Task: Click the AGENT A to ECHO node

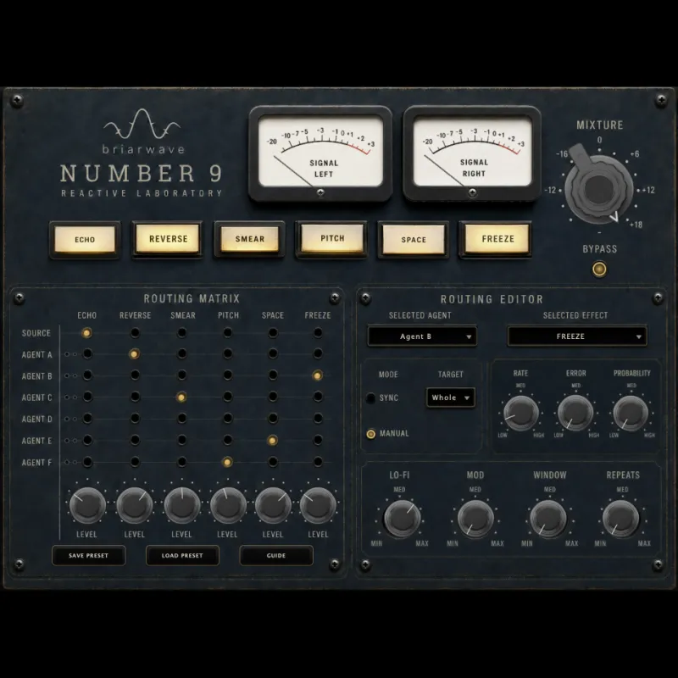Action: (87, 354)
